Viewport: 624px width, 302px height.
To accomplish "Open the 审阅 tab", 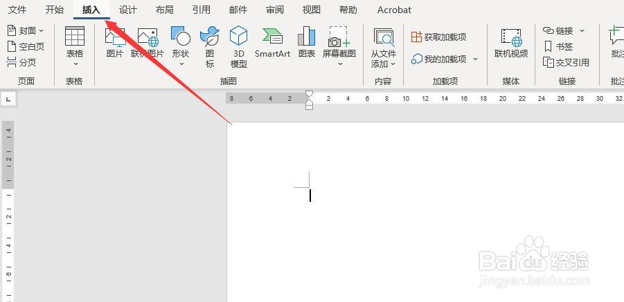I will 275,10.
